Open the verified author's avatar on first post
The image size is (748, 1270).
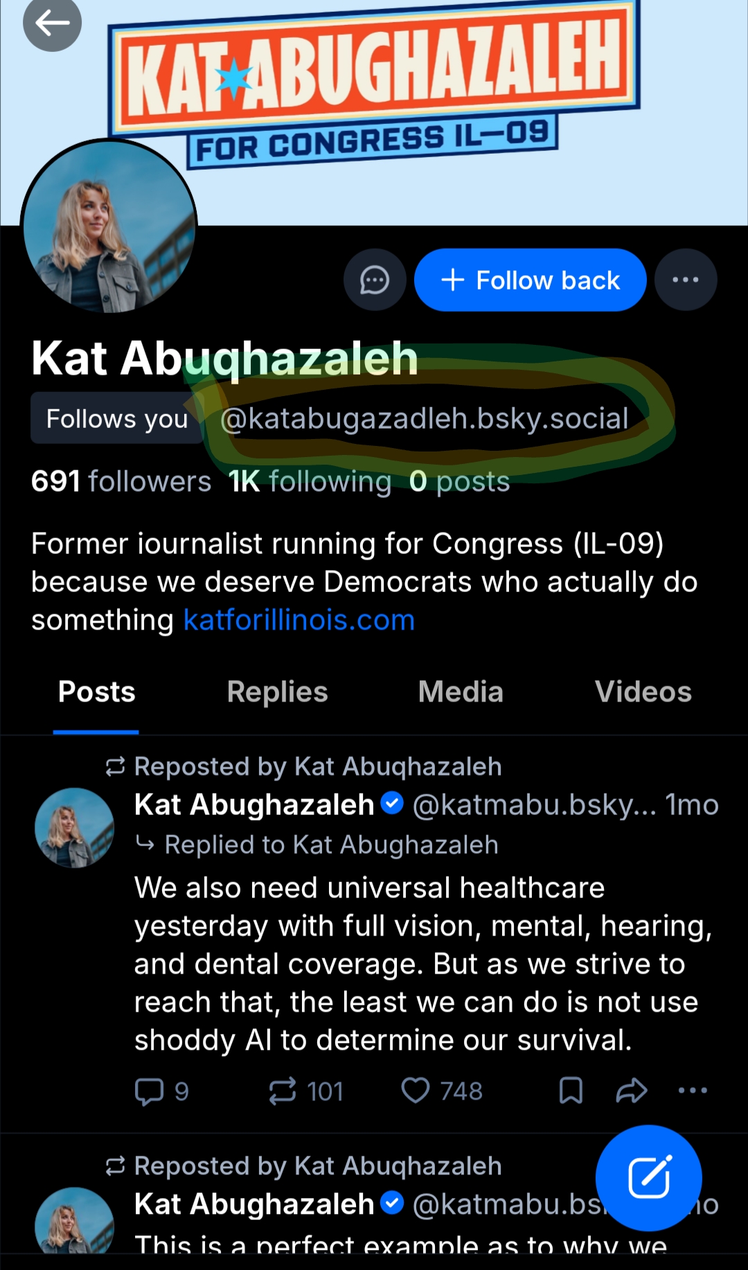point(74,828)
